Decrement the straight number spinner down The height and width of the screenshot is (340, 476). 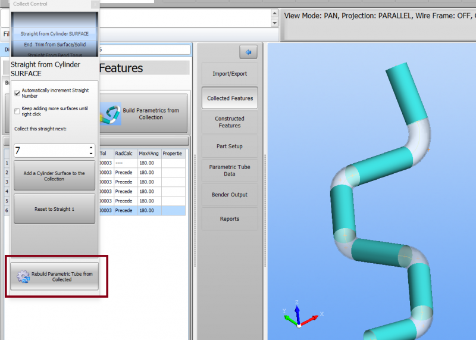(91, 154)
